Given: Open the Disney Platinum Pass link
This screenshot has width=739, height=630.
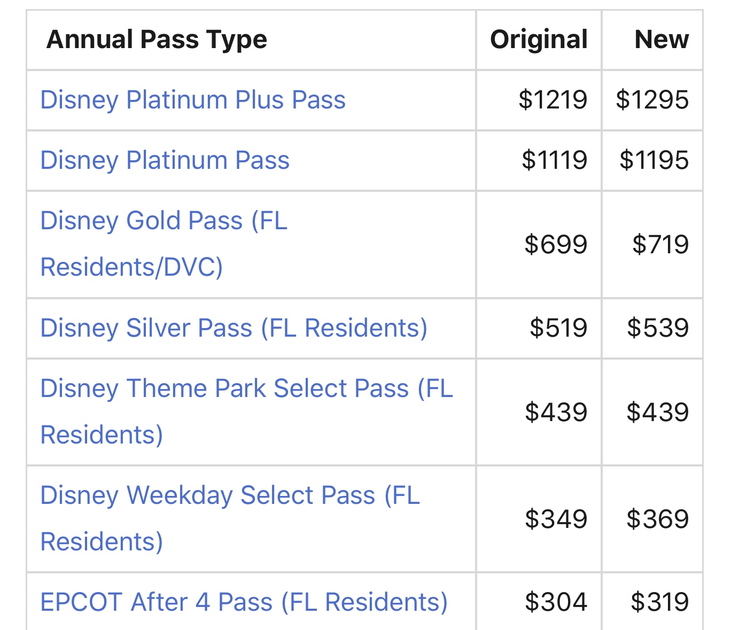Looking at the screenshot, I should coord(165,160).
